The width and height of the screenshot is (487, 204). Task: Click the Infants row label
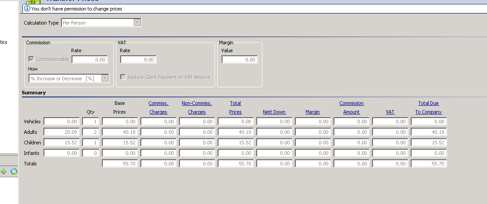click(31, 153)
